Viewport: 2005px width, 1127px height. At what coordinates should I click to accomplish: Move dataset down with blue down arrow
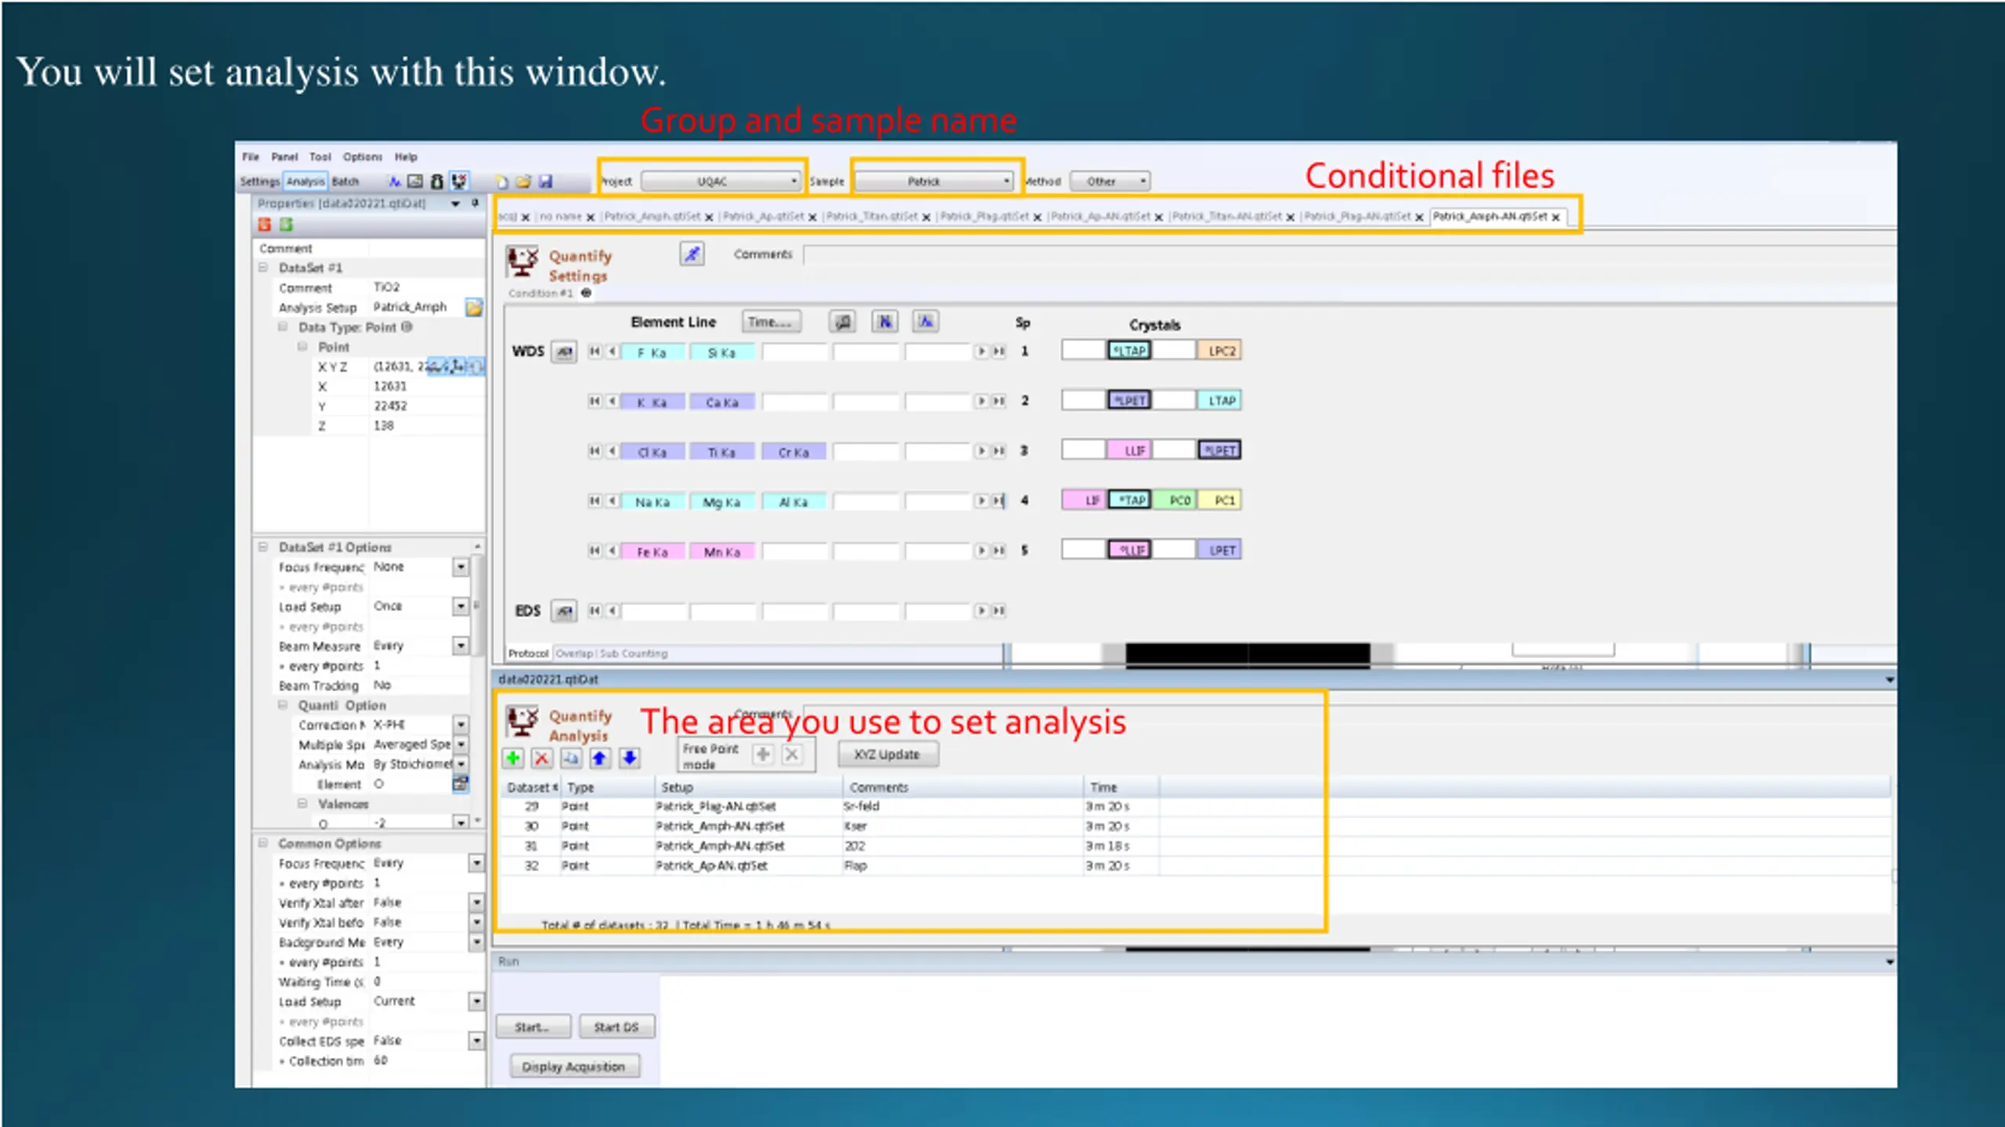tap(629, 758)
